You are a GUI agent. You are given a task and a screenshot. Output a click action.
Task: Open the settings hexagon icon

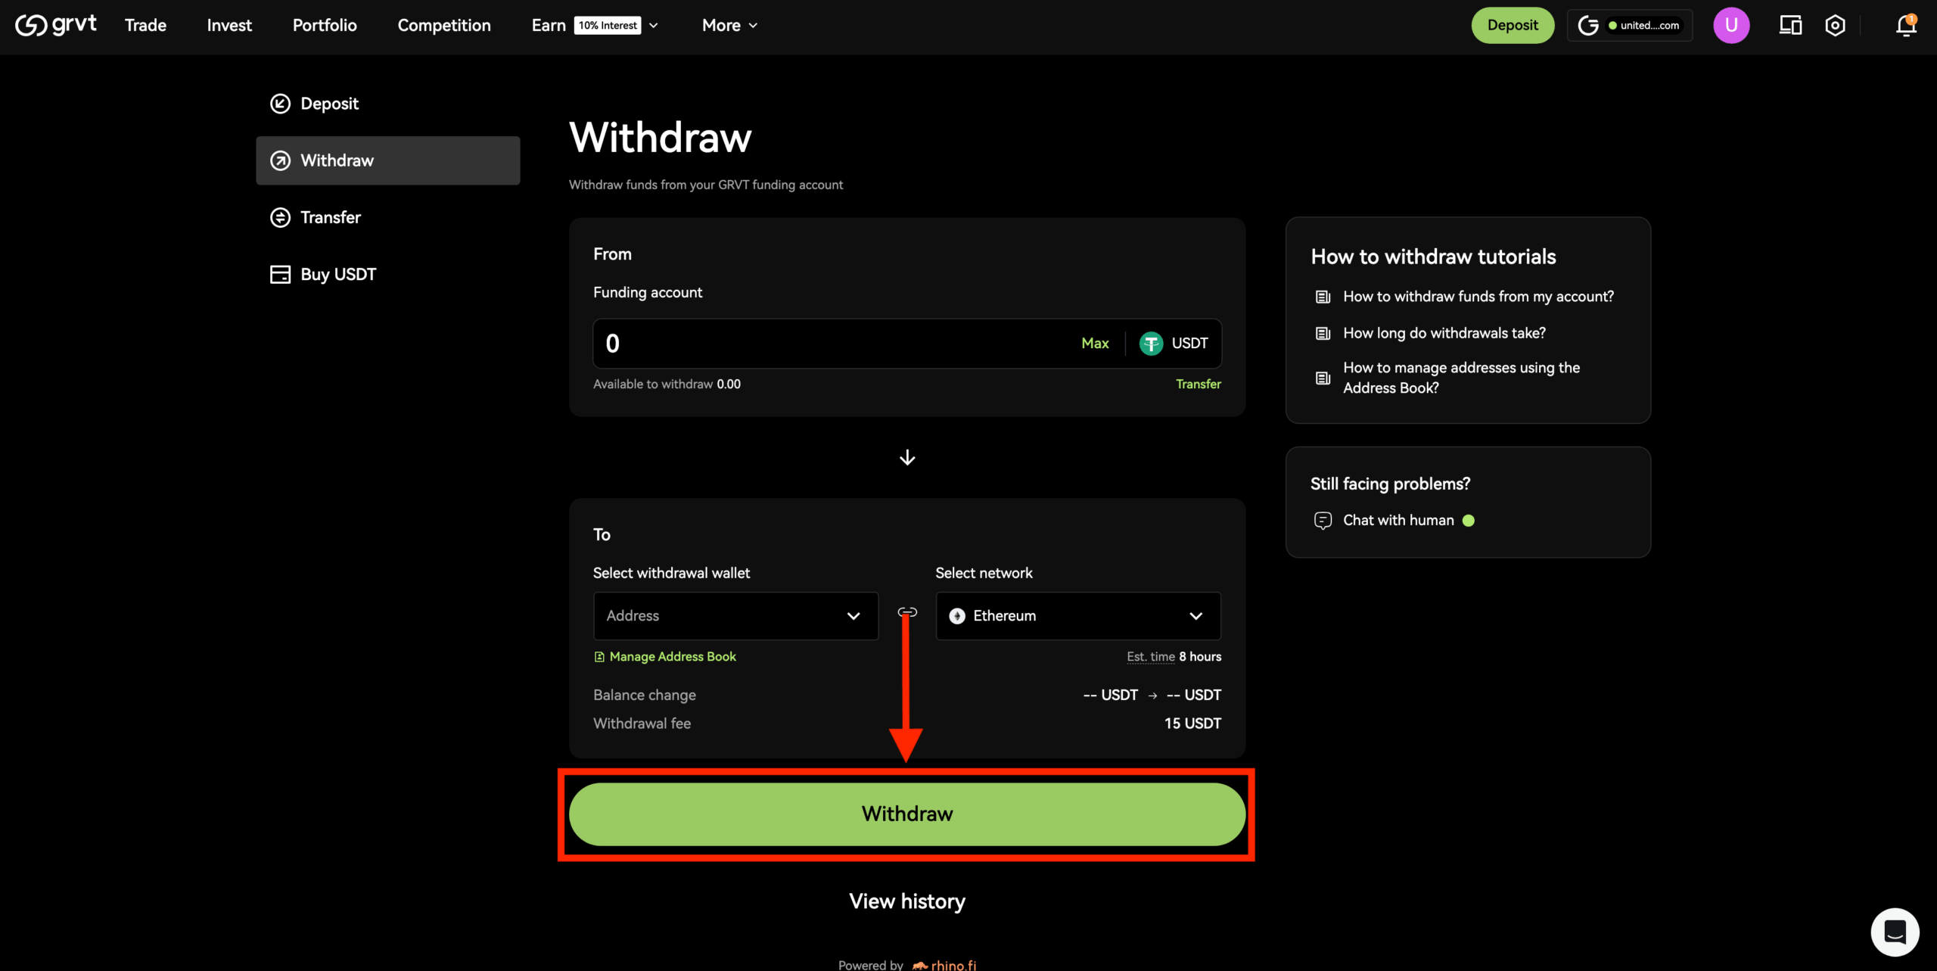pos(1835,26)
